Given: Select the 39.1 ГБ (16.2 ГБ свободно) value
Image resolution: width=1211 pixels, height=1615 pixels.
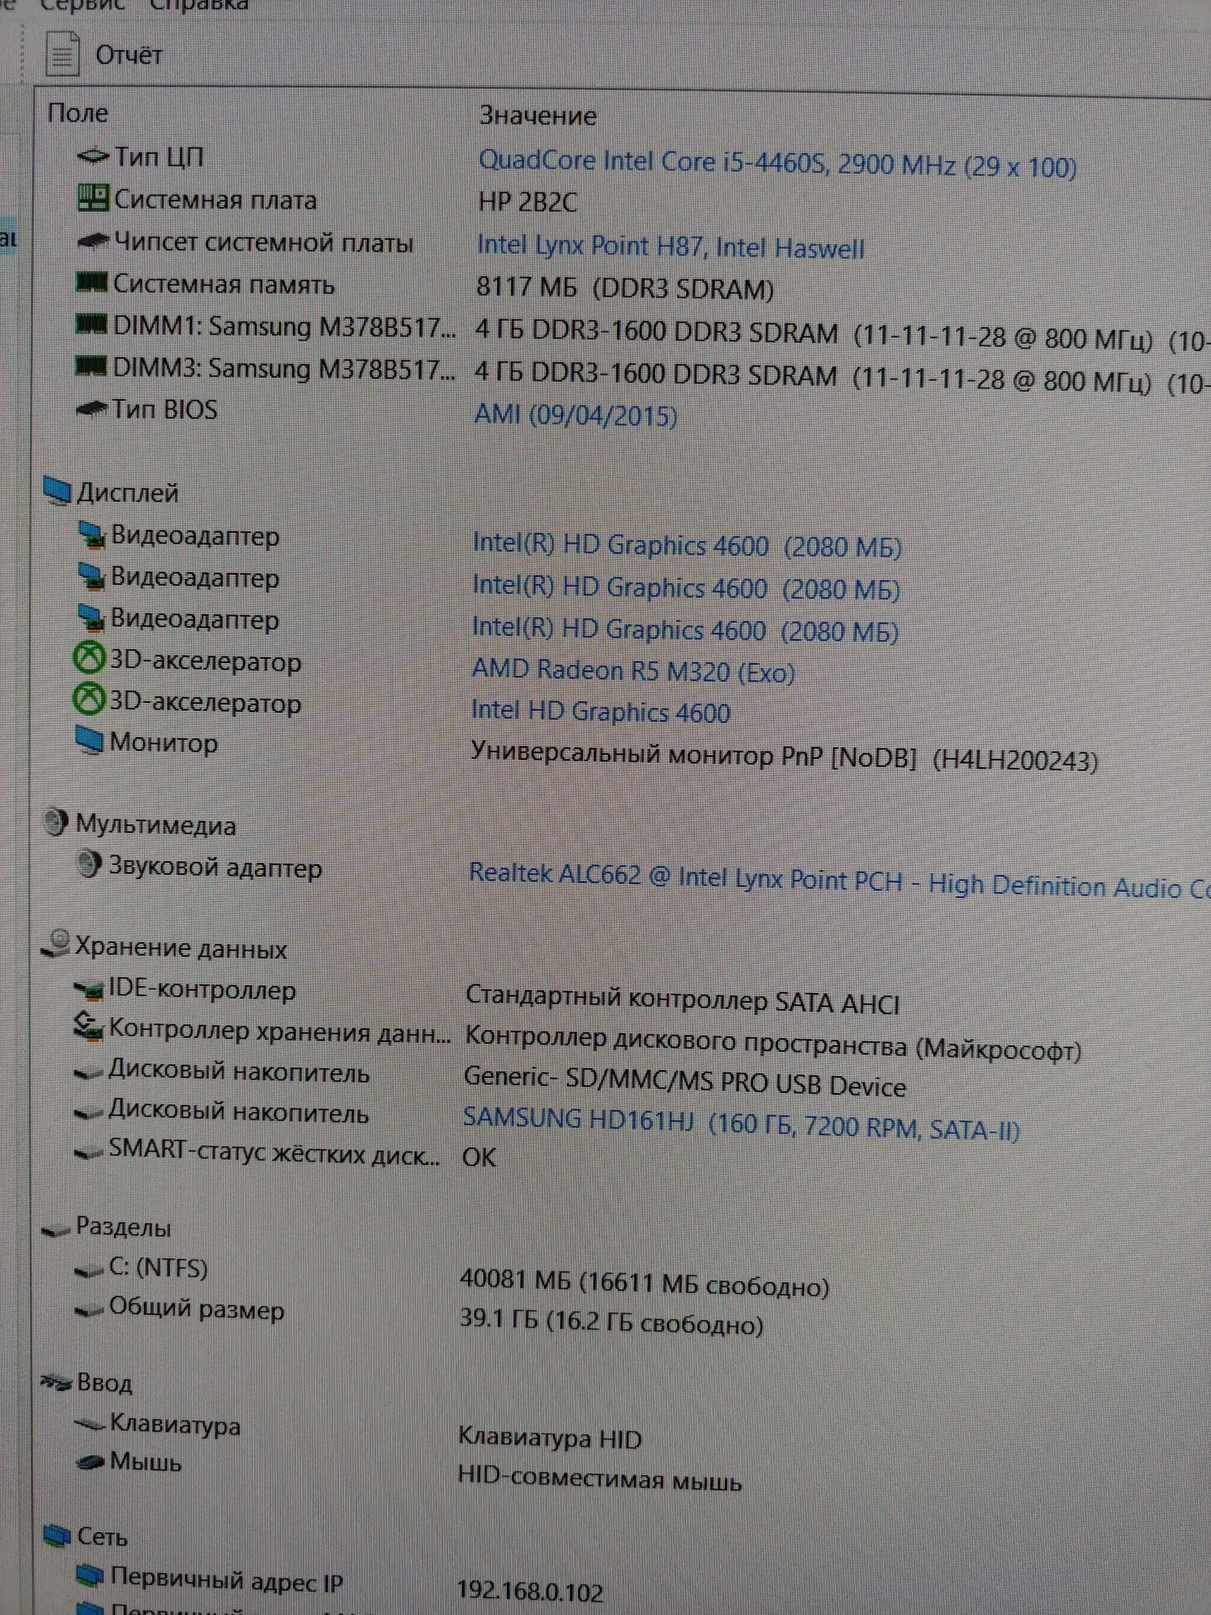Looking at the screenshot, I should 612,1321.
